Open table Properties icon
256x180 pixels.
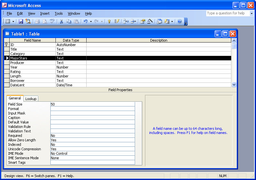point(142,21)
